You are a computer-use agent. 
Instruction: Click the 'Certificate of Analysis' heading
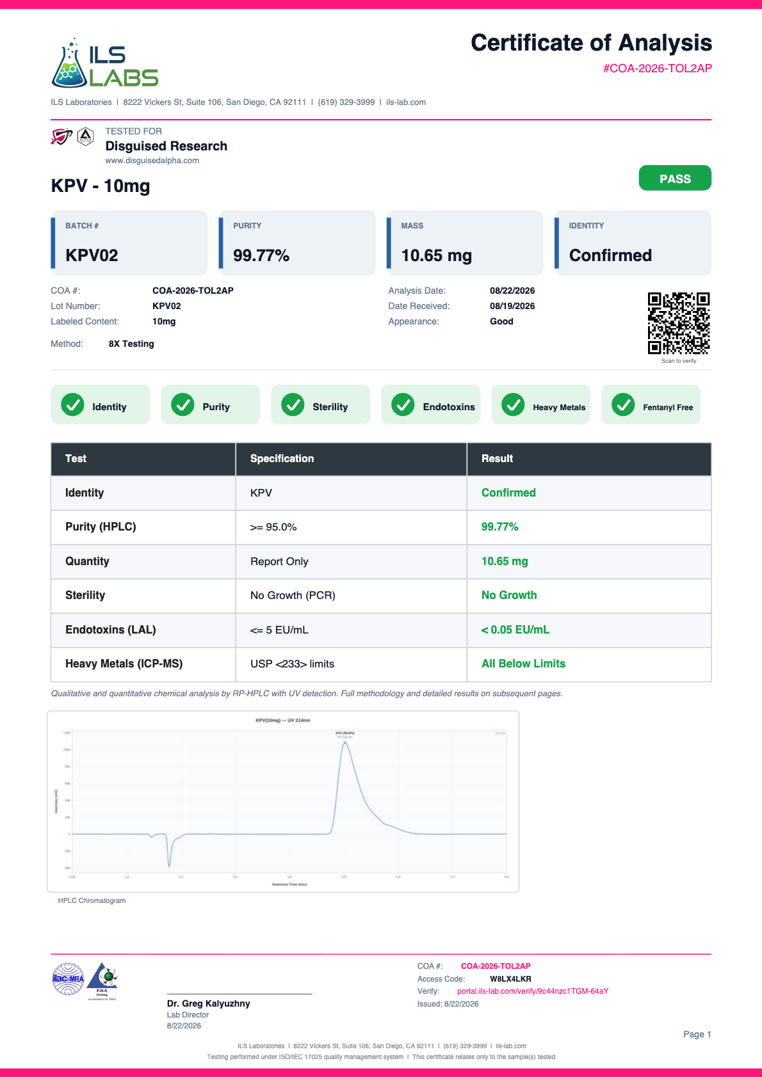pyautogui.click(x=591, y=43)
